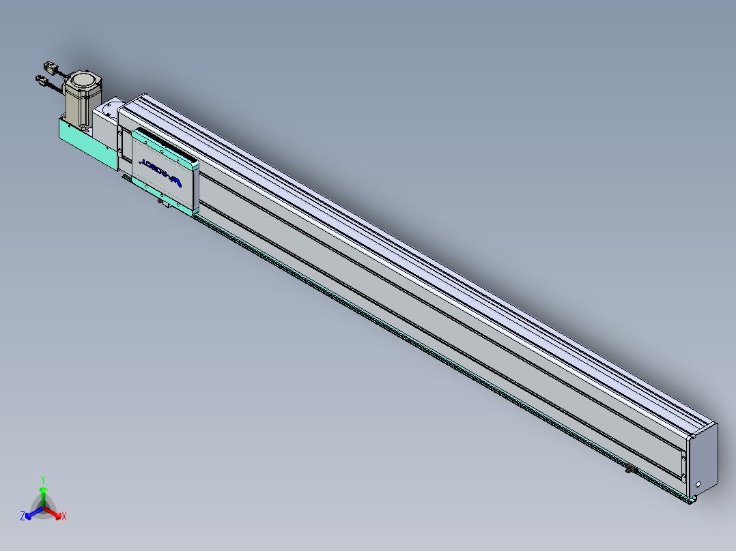Viewport: 736px width, 551px height.
Task: Select the lower motor cable connector
Action: tap(43, 81)
